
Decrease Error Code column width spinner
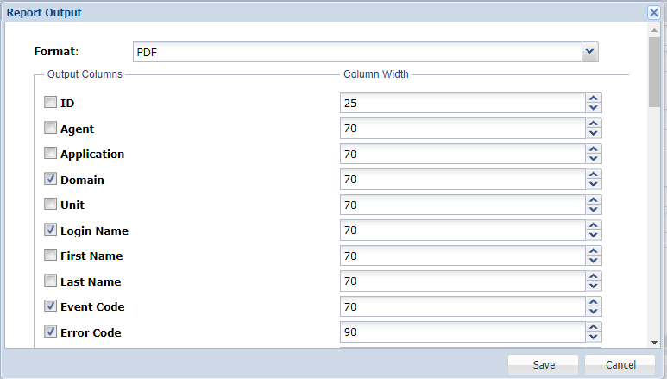pos(593,338)
